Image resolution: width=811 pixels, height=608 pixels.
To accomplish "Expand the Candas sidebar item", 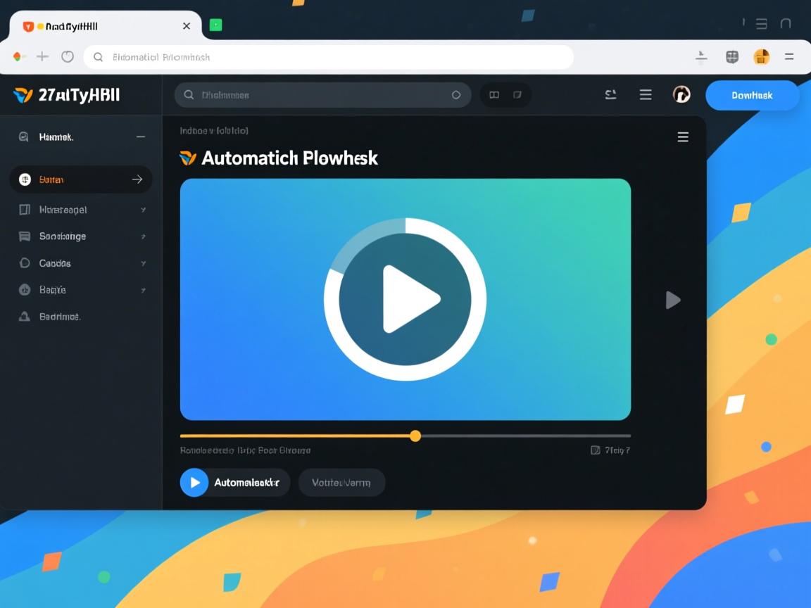I will coord(143,263).
